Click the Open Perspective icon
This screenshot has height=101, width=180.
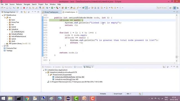click(170, 8)
